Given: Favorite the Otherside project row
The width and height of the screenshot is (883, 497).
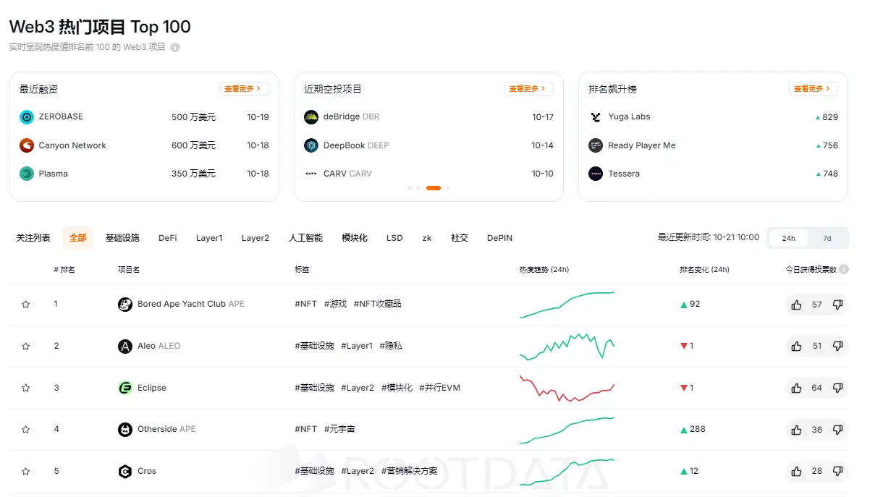Looking at the screenshot, I should click(25, 429).
